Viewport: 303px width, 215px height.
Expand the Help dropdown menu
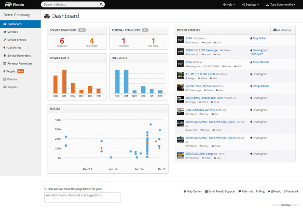[229, 5]
